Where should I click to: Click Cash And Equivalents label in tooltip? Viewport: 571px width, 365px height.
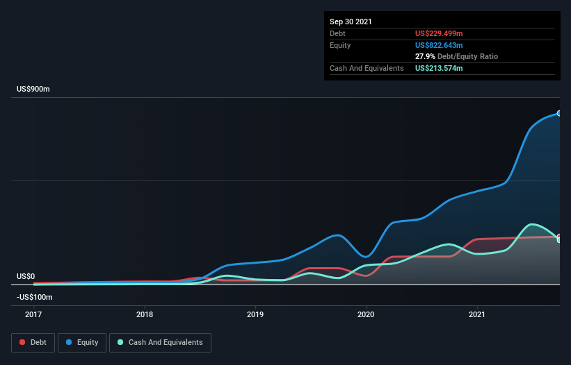[x=367, y=68]
